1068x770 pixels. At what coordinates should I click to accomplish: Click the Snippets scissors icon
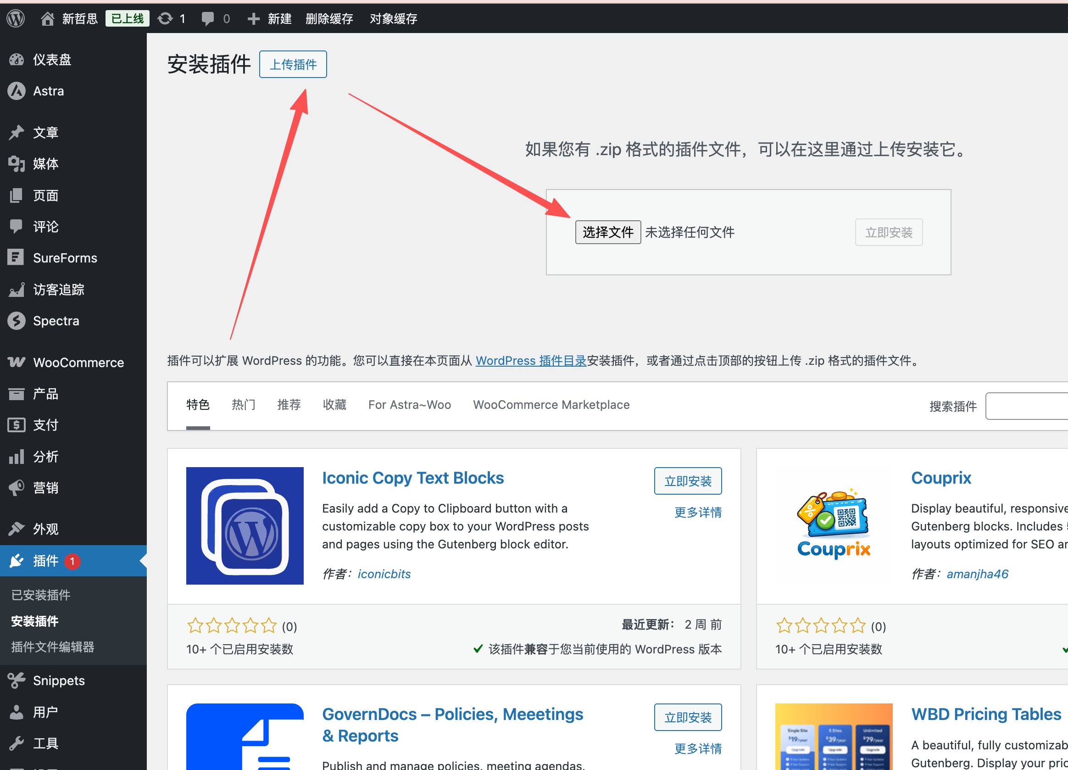(17, 680)
